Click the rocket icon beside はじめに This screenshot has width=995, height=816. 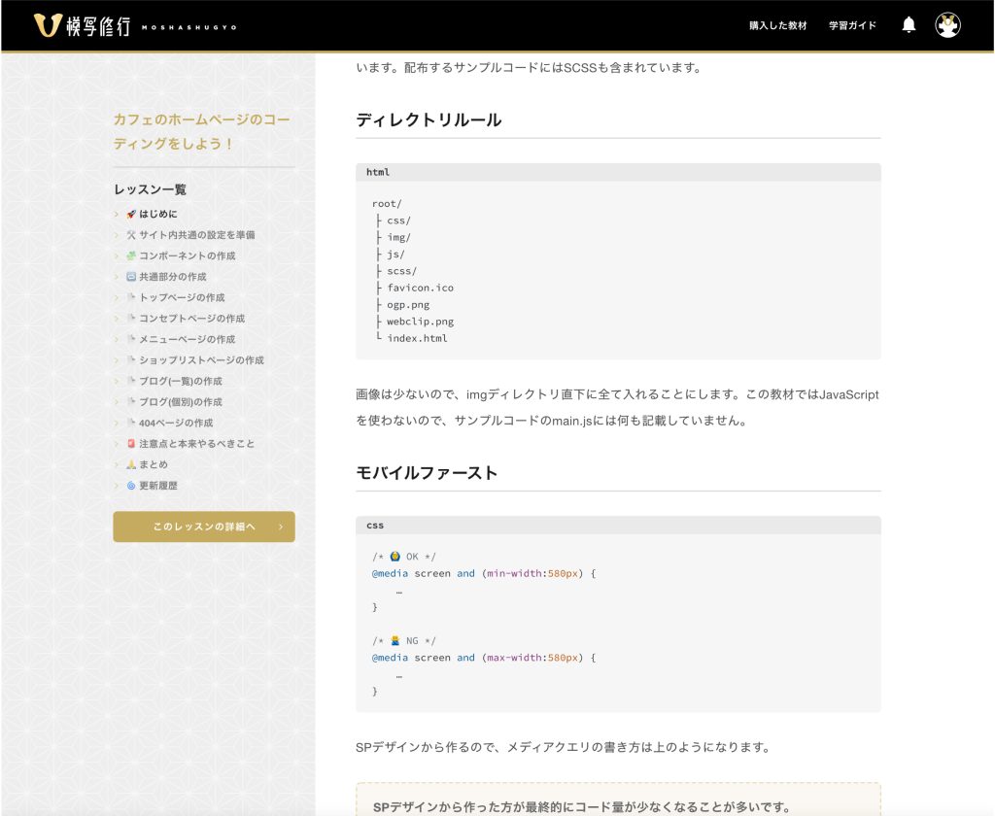click(131, 214)
